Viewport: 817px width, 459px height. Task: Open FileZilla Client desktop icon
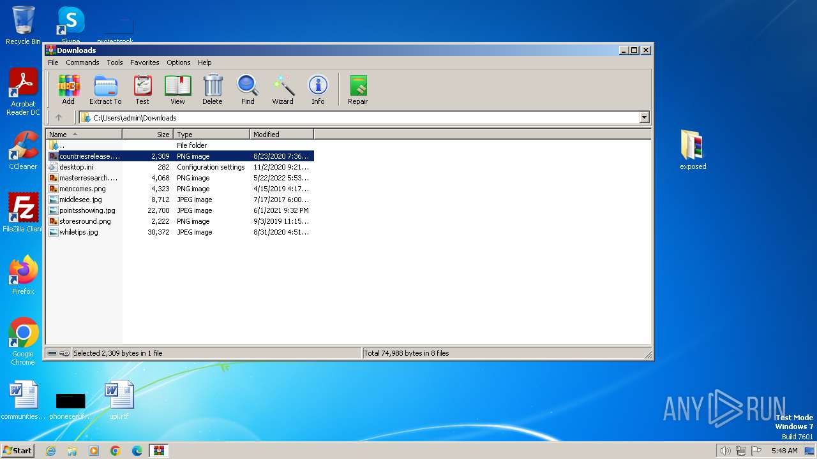pyautogui.click(x=23, y=212)
